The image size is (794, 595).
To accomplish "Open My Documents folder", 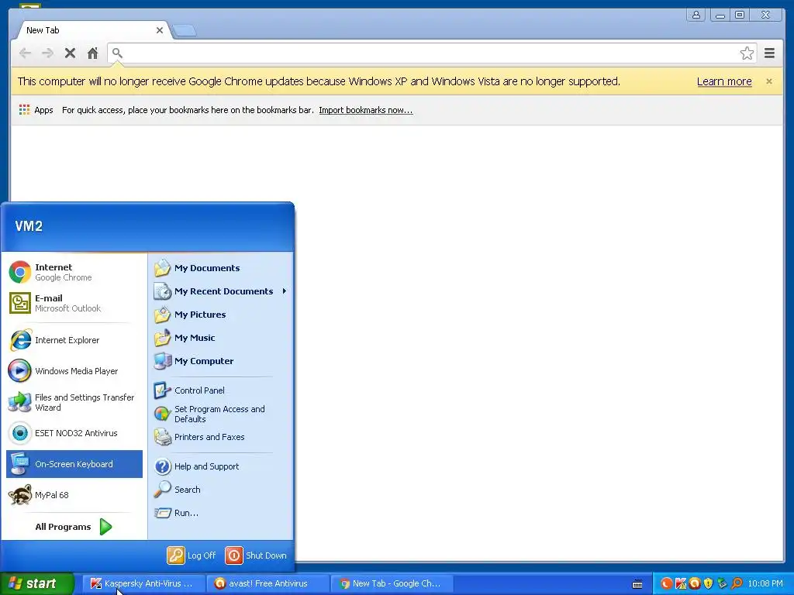I will pyautogui.click(x=220, y=268).
